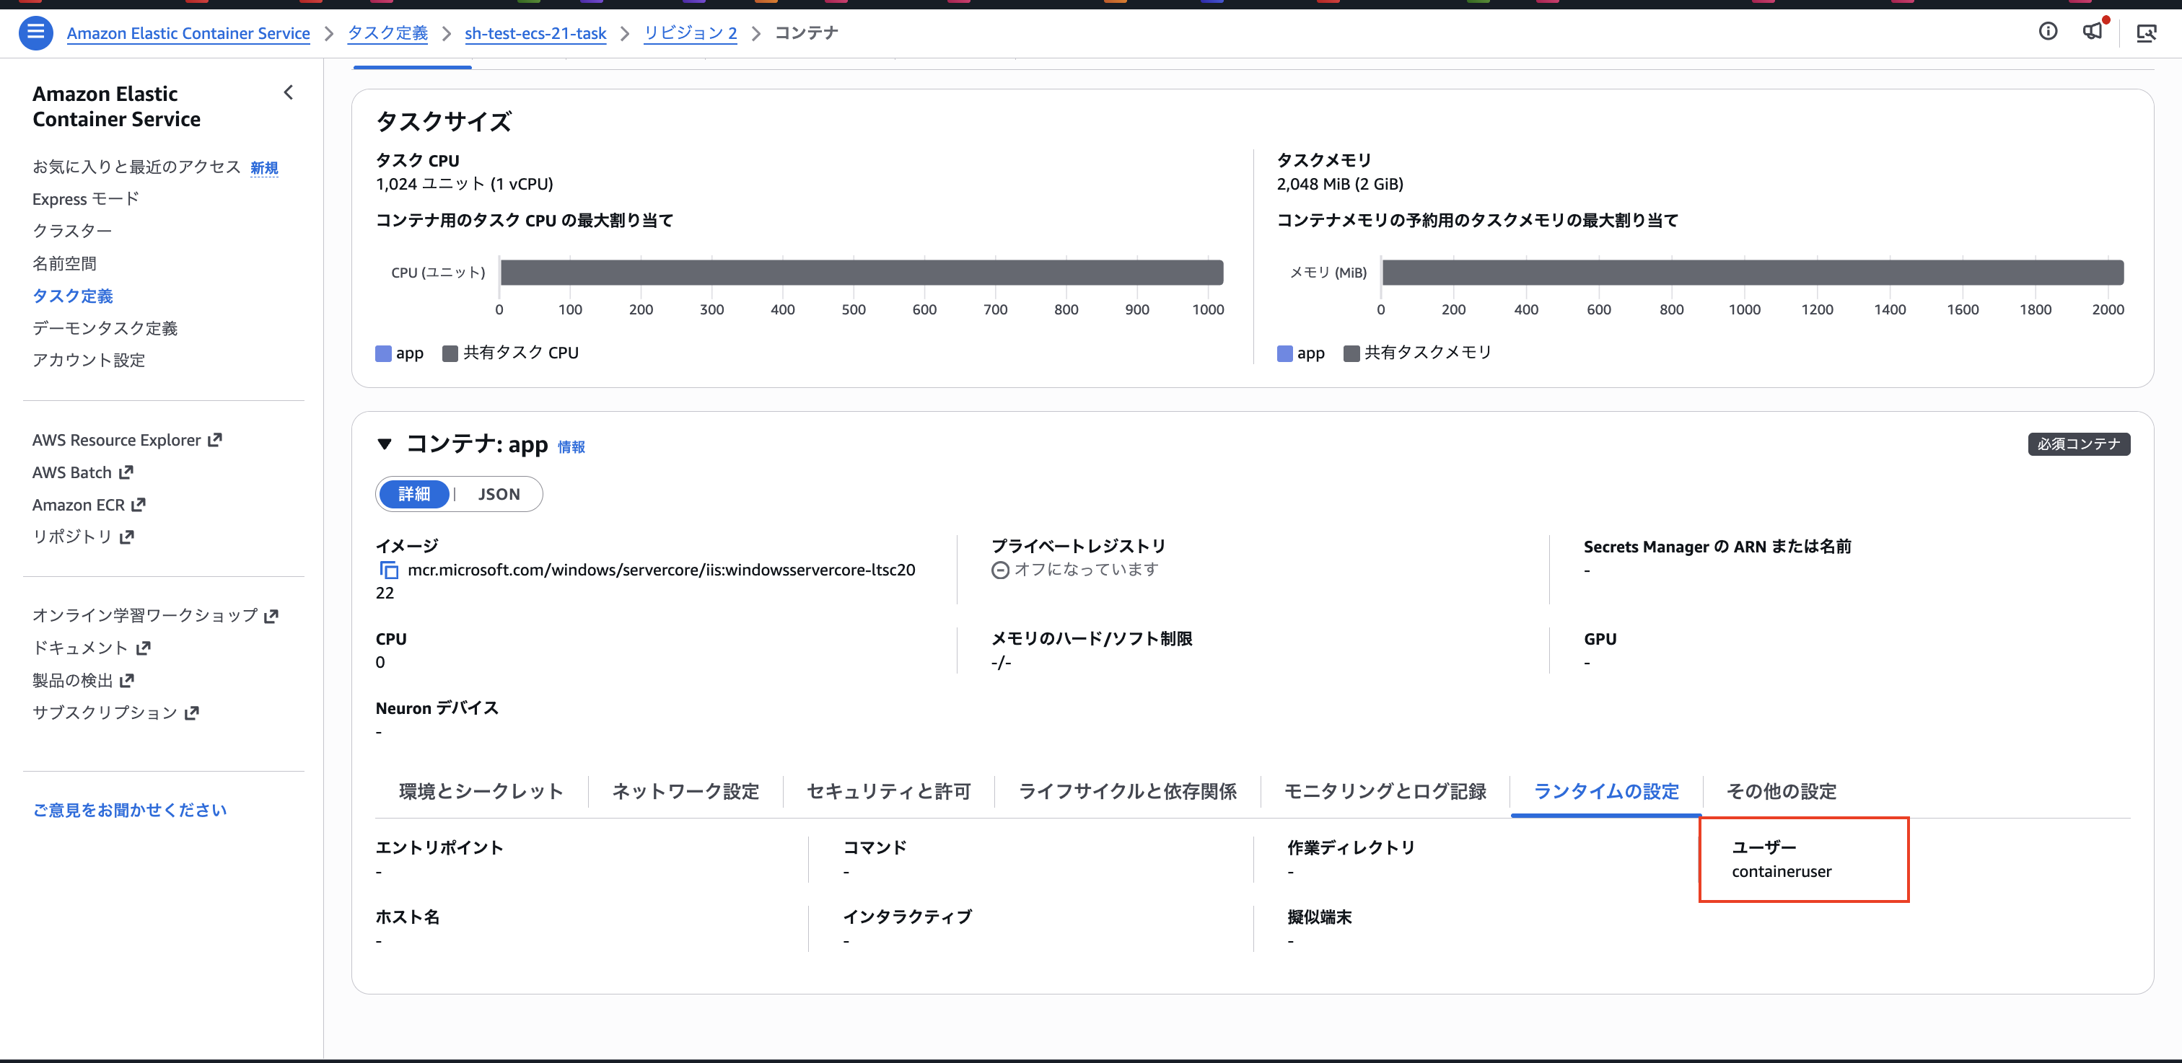Open 名前空間 in sidebar
This screenshot has width=2182, height=1063.
[64, 263]
